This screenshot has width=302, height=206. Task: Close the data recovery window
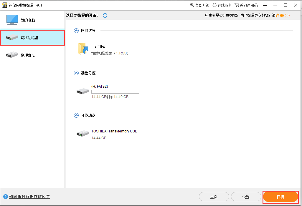click(x=296, y=5)
